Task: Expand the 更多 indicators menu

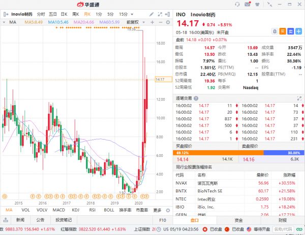Action: pos(159,210)
